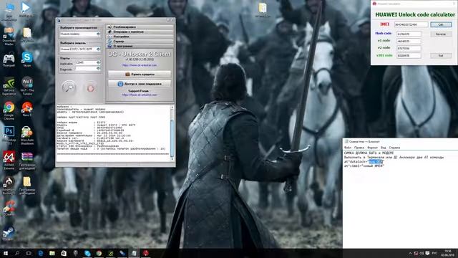Click the Купить кредиты button
Screen dimensions: 458x258
click(x=140, y=75)
